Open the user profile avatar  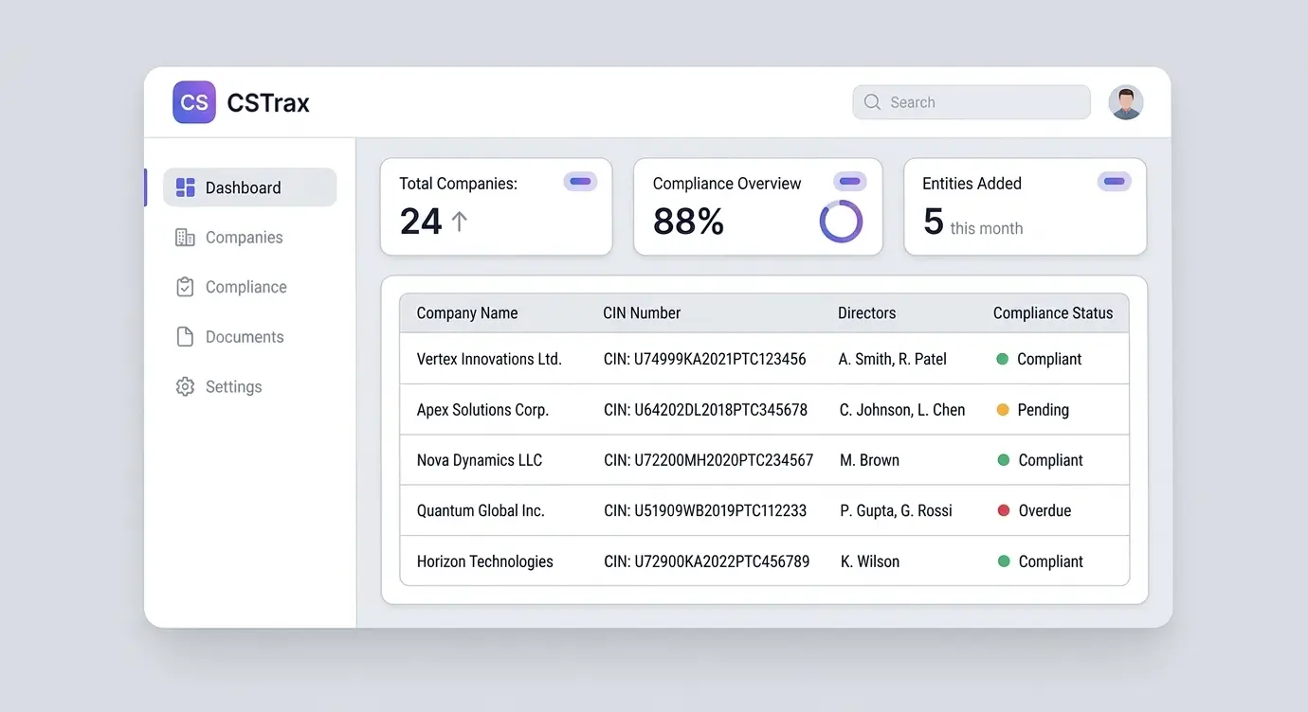click(1126, 102)
